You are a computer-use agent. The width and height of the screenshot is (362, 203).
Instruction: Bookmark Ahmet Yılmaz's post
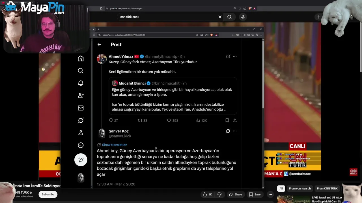[x=227, y=120]
